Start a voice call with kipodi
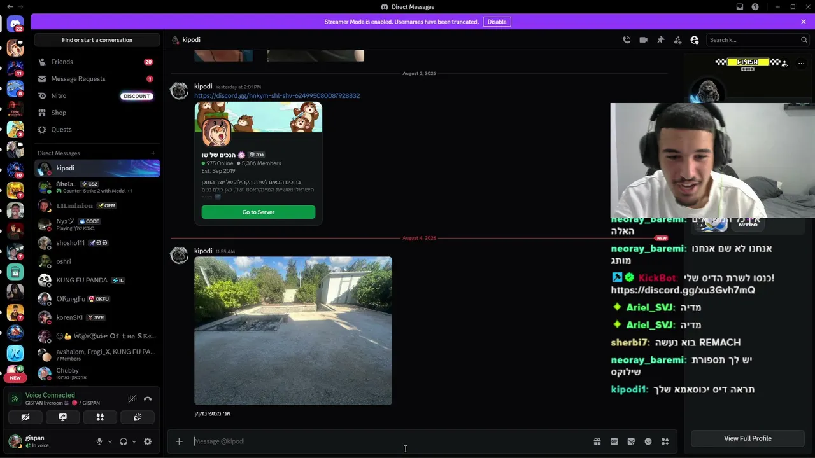 point(627,39)
